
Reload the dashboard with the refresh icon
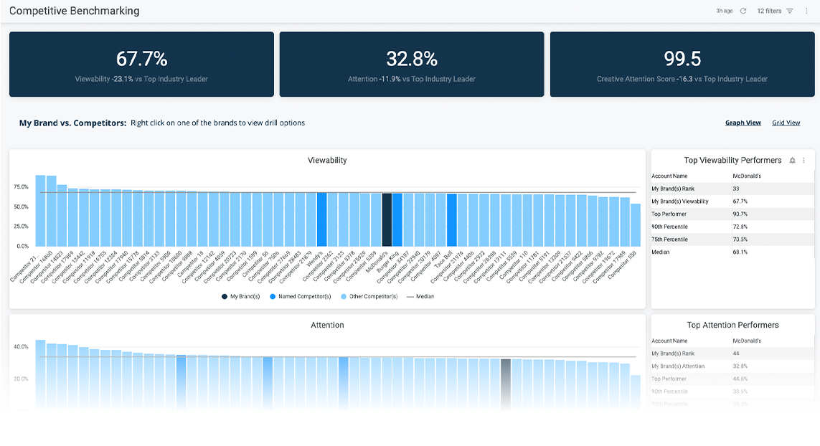(x=743, y=11)
